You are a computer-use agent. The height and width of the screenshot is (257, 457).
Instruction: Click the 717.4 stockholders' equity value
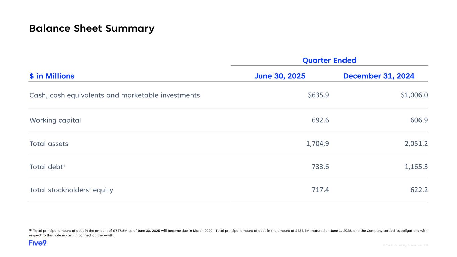pos(320,190)
